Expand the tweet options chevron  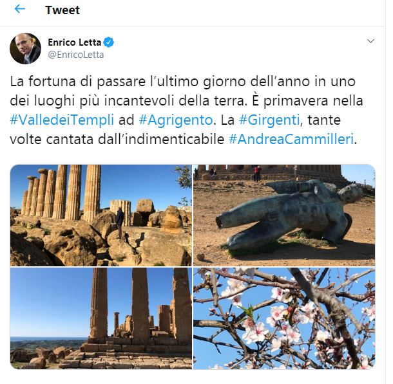click(370, 41)
